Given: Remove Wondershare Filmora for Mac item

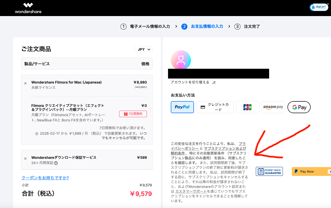Looking at the screenshot, I should point(25,83).
